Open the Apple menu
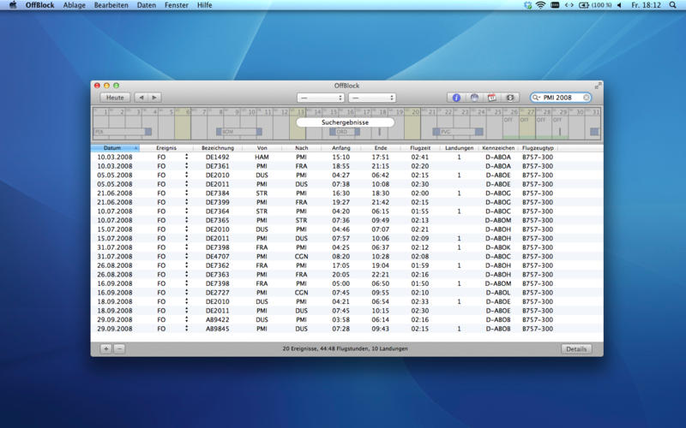The image size is (686, 428). [x=13, y=5]
